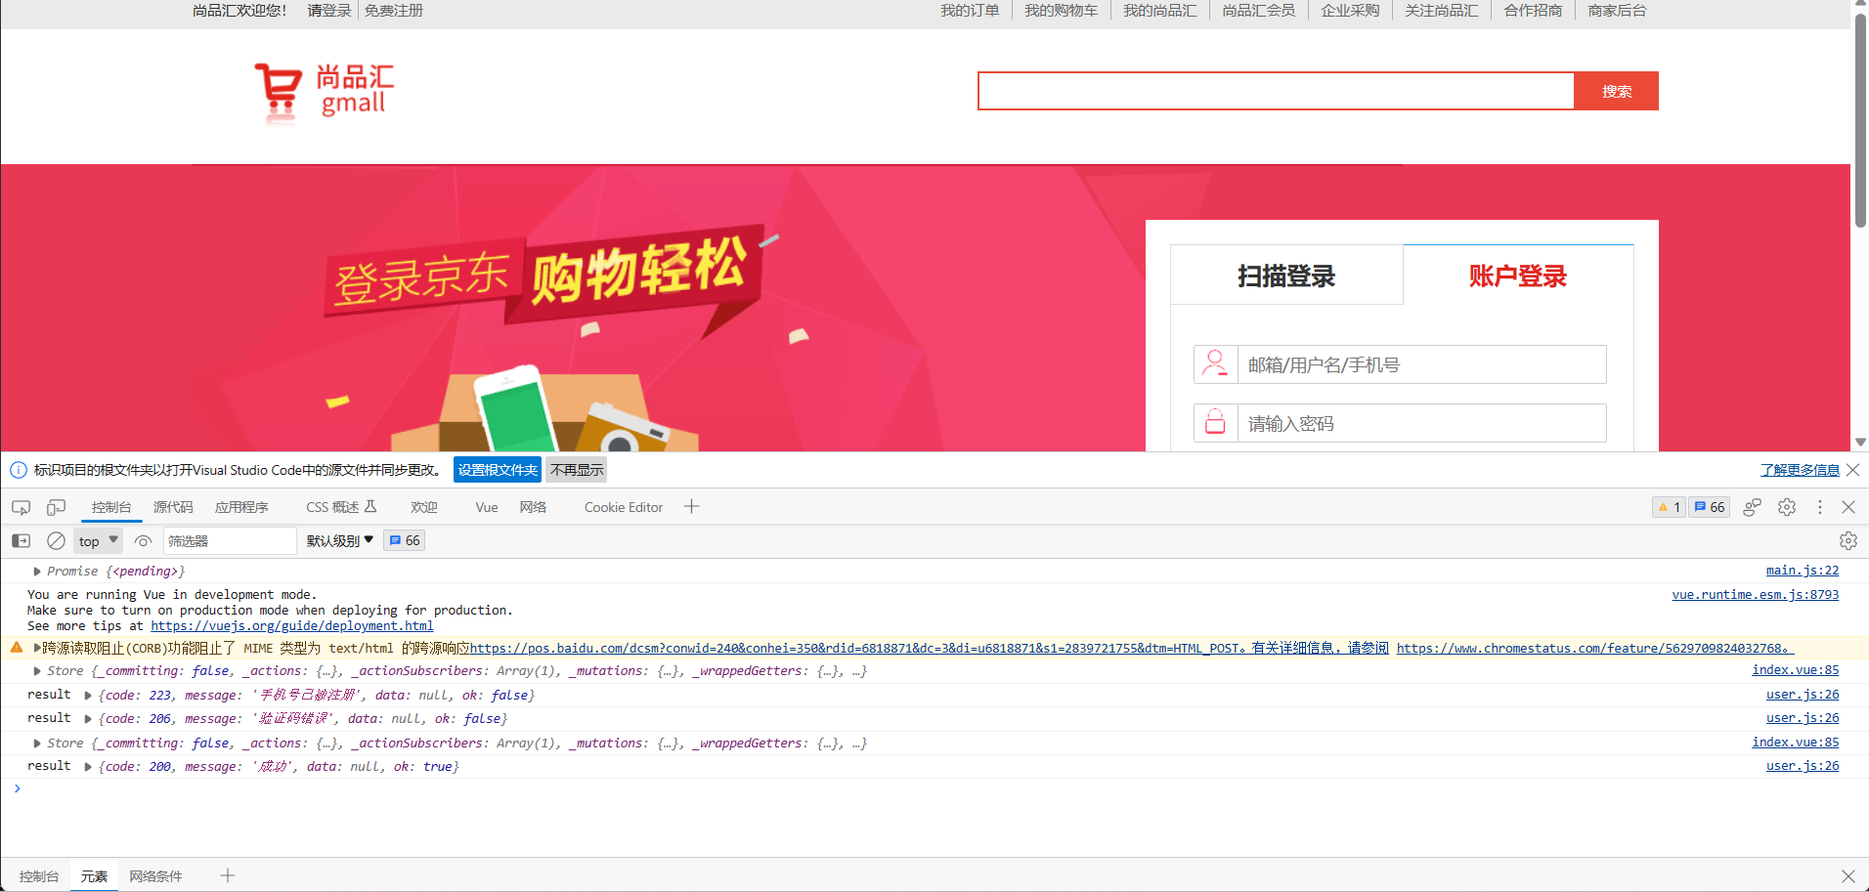
Task: Open console settings gear icon
Action: (1847, 540)
